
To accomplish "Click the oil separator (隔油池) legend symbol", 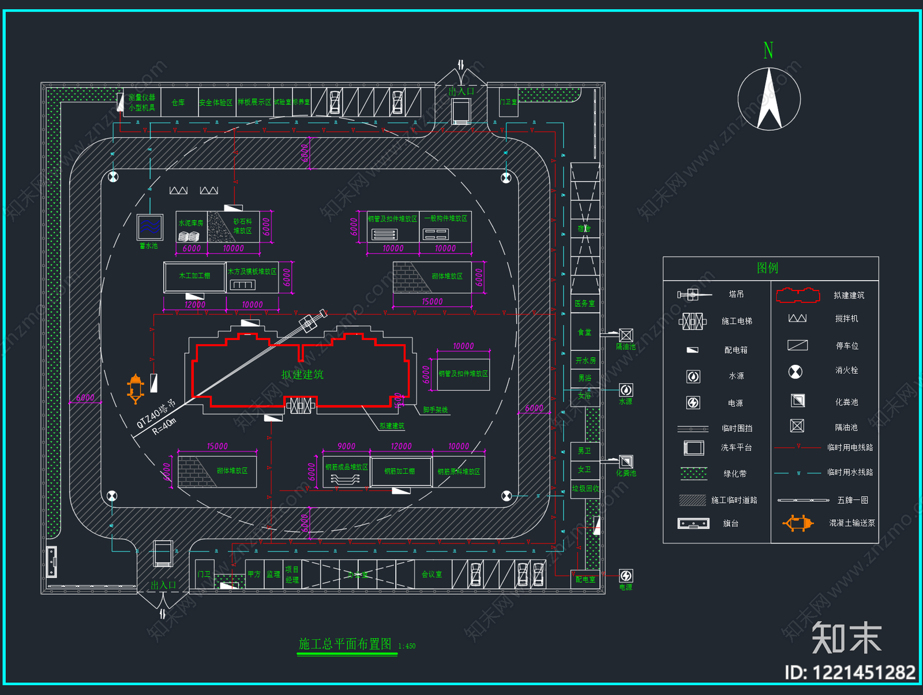I will point(797,426).
